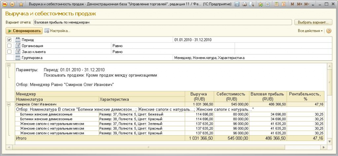Click the M- subtract from memory button
338x156 pixels.
pos(307,4)
